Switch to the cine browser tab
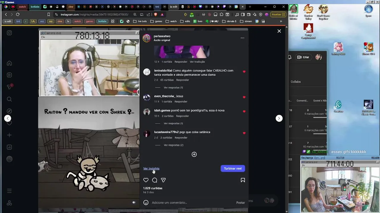This screenshot has height=213, width=380. 71,7
